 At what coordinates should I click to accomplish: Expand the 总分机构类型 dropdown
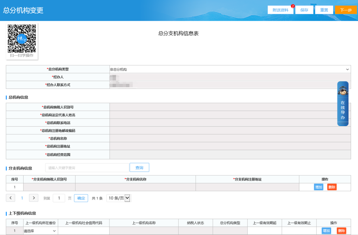[x=230, y=69]
